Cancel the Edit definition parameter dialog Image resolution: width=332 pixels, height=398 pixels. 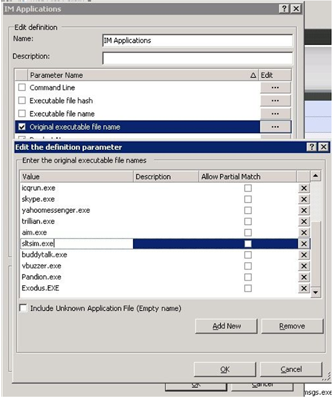[291, 369]
